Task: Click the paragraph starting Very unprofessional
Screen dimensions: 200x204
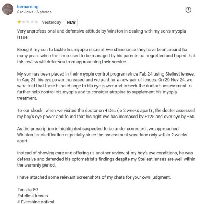Action: point(101,34)
